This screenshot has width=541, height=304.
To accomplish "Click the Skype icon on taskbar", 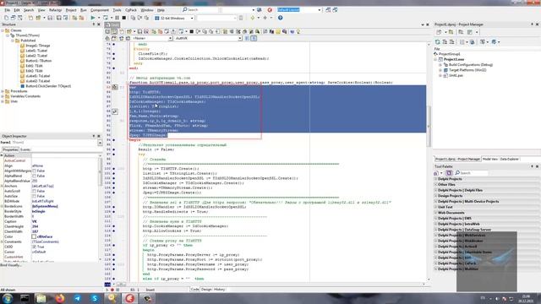I will pos(95,298).
